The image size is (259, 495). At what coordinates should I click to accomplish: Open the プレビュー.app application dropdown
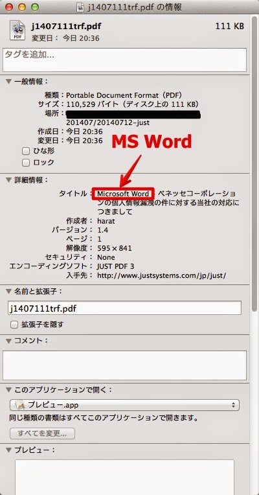(124, 405)
